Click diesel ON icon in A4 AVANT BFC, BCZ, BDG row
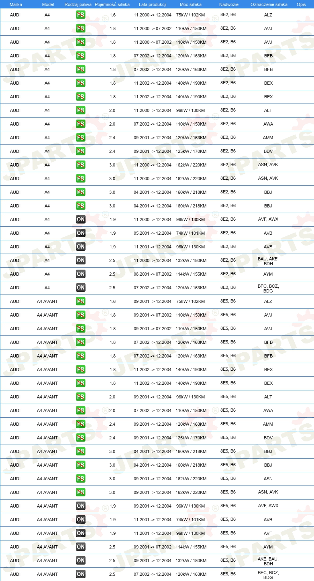The image size is (314, 581). tap(81, 574)
